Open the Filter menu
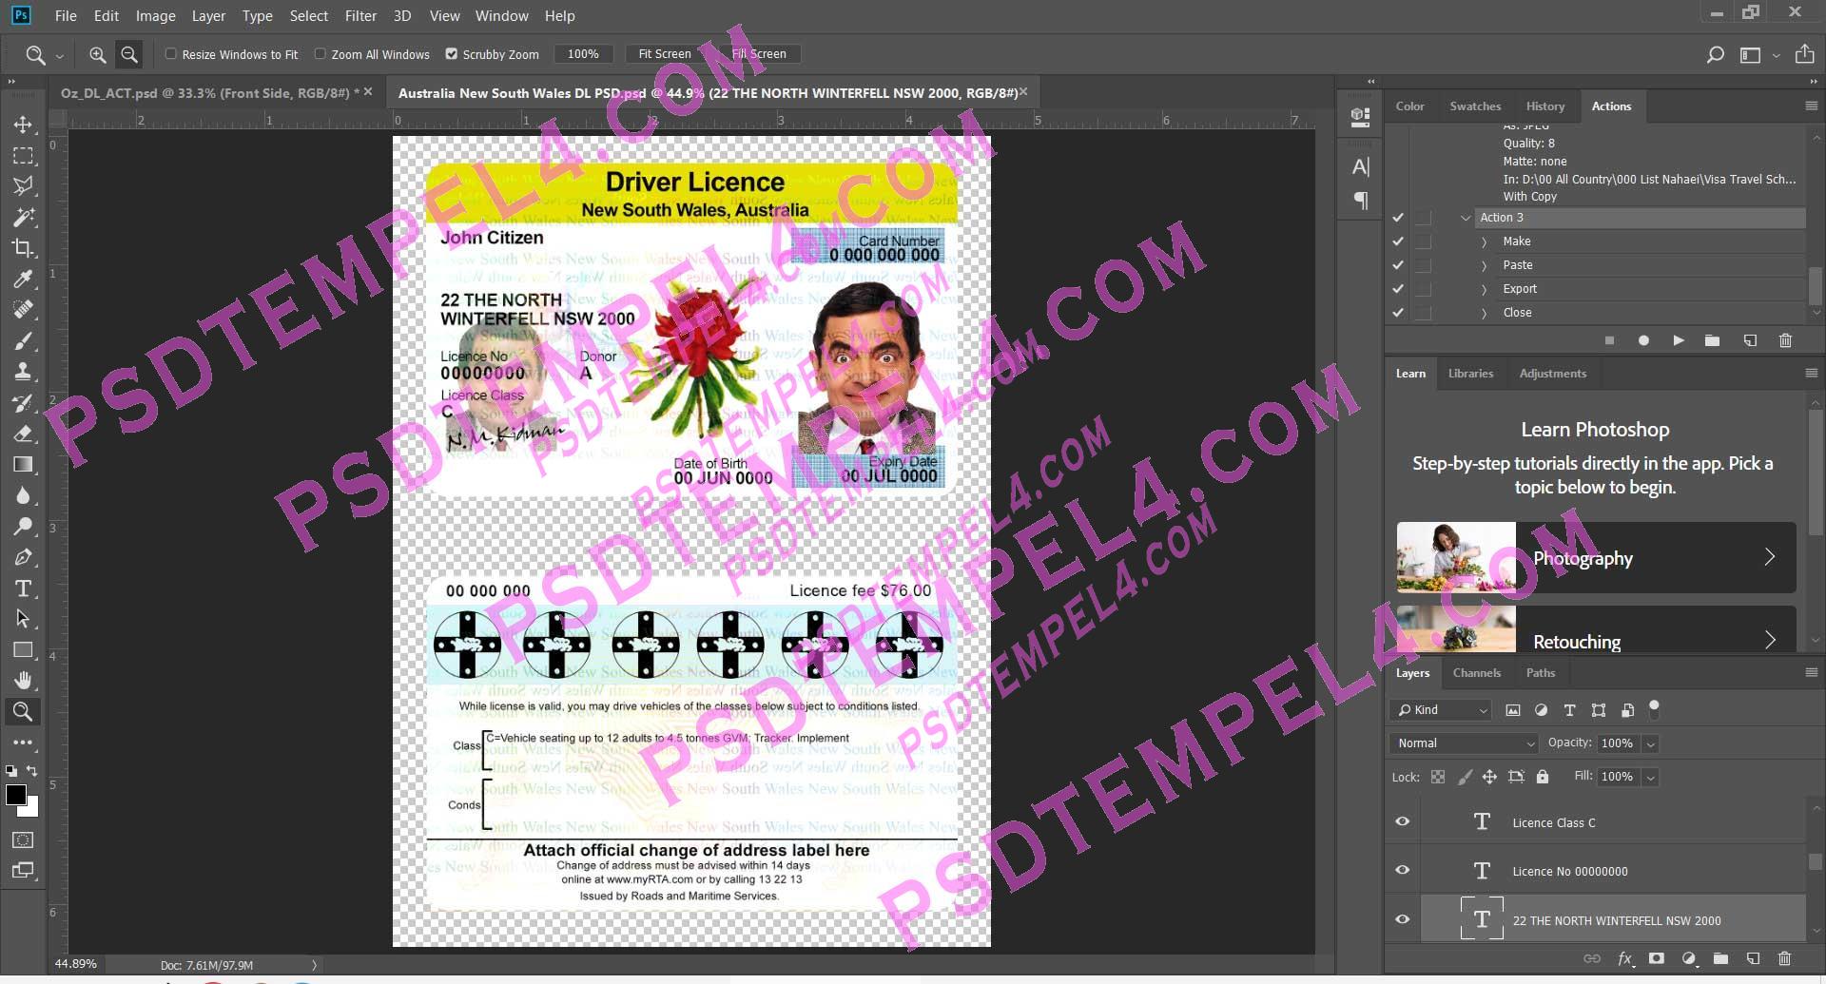1826x984 pixels. point(360,15)
